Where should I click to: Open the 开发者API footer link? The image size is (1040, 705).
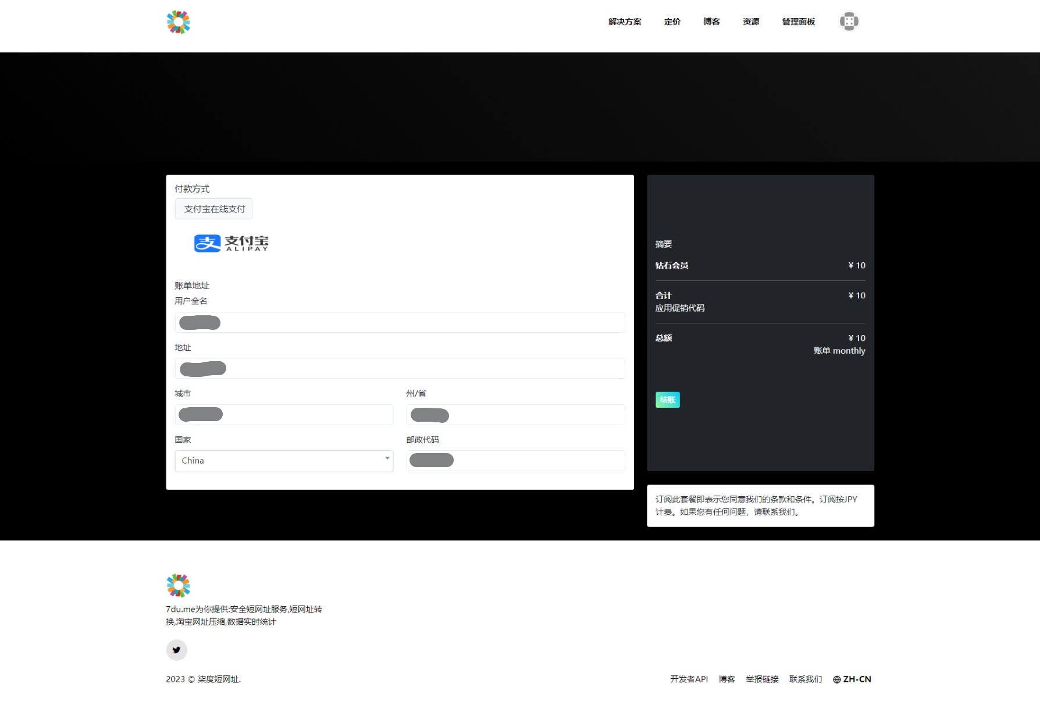pyautogui.click(x=689, y=679)
